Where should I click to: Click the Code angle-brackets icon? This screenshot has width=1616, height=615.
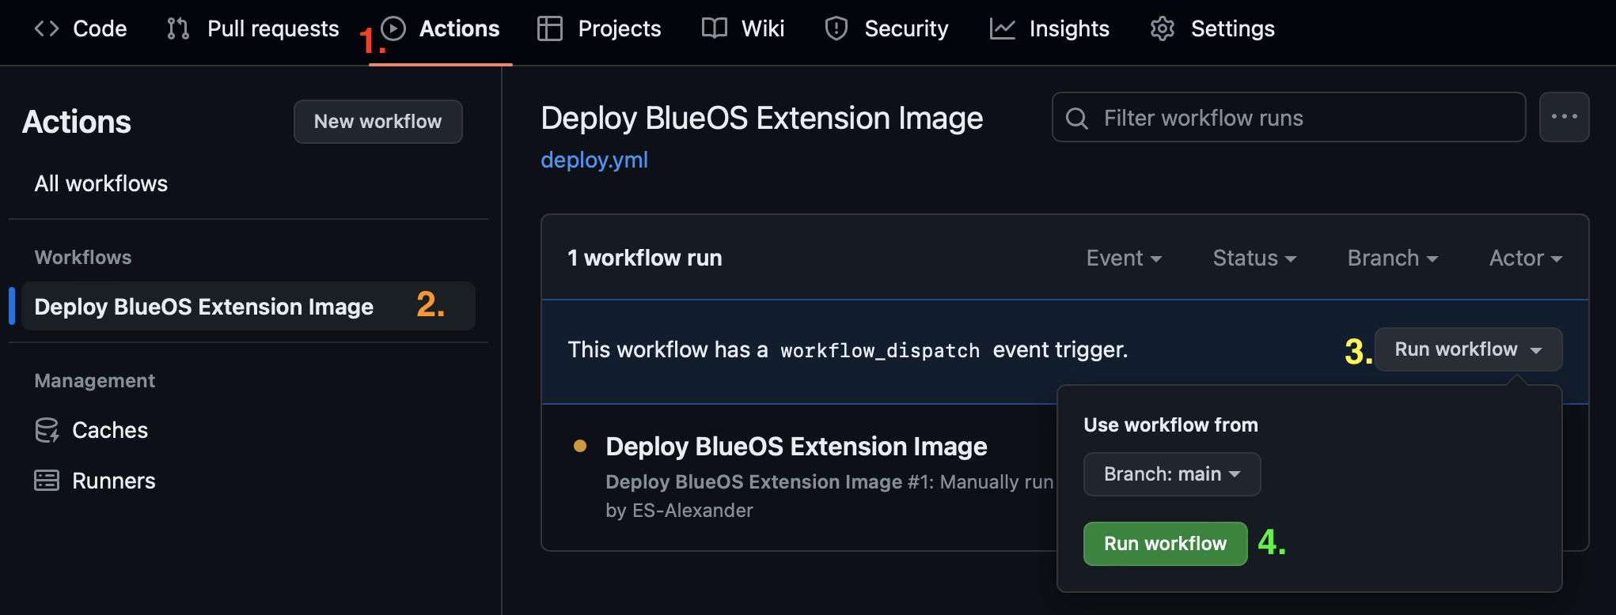pos(47,28)
